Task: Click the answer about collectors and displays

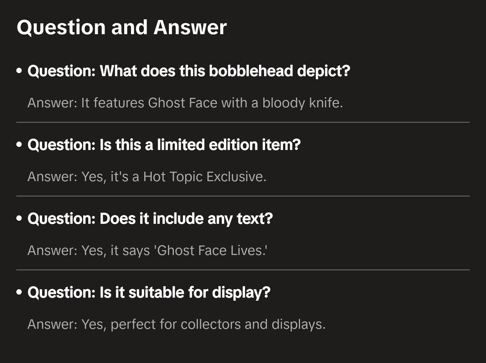Action: point(176,324)
